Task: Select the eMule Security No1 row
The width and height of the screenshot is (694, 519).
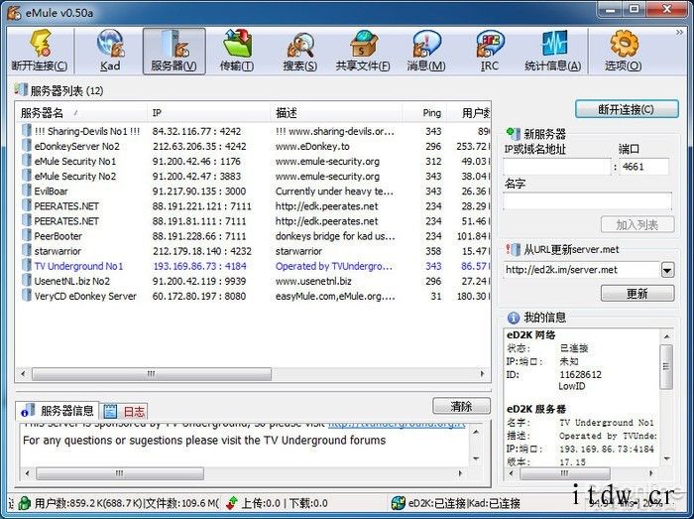Action: point(254,161)
